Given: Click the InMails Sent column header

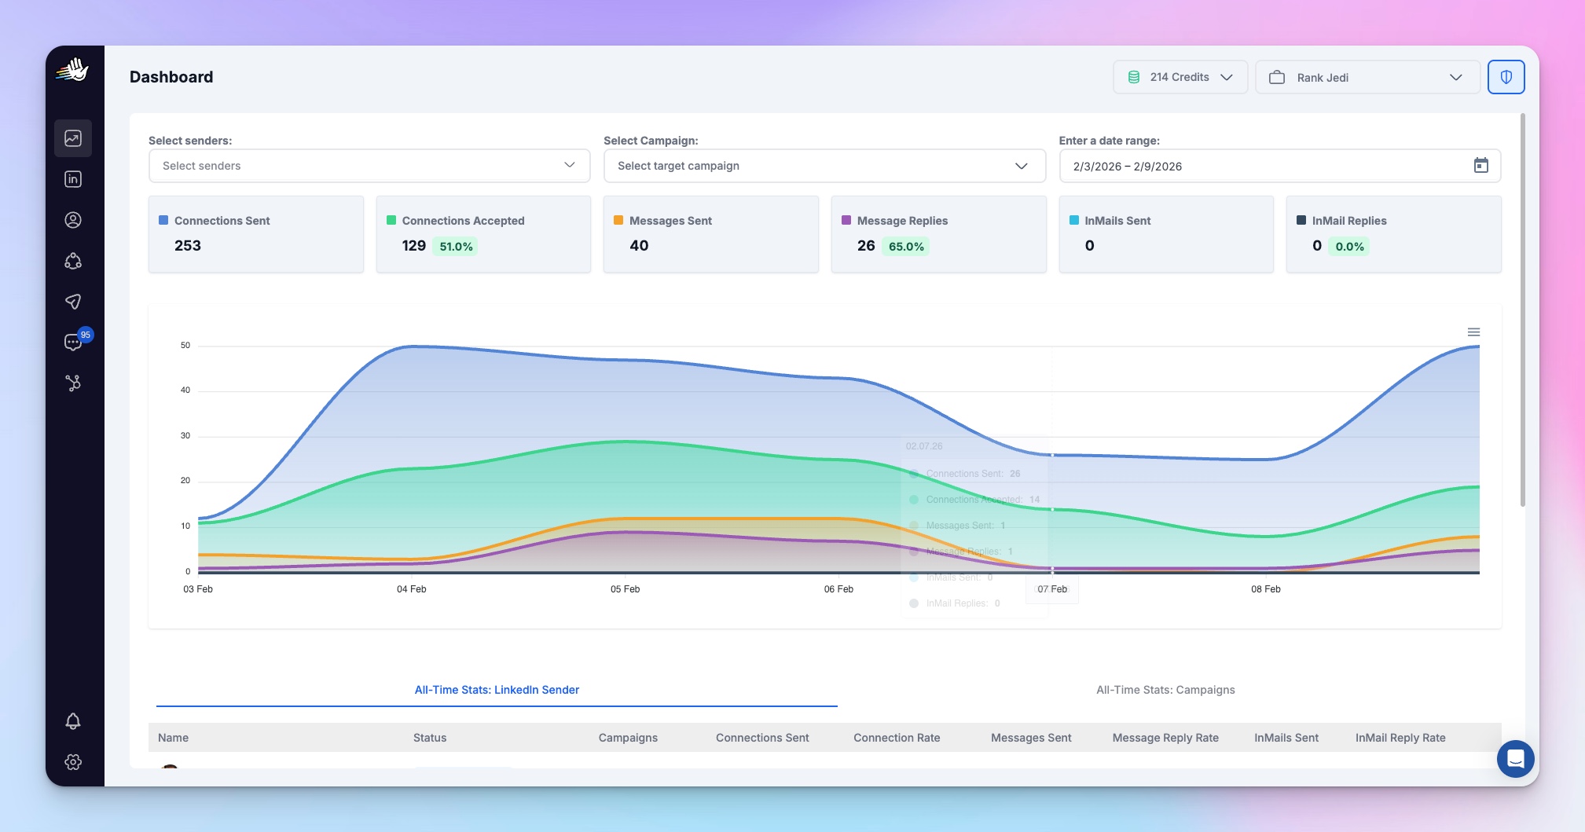Looking at the screenshot, I should pos(1286,738).
